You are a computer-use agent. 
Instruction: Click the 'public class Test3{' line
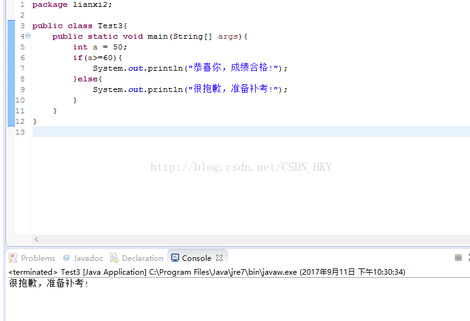(x=80, y=26)
